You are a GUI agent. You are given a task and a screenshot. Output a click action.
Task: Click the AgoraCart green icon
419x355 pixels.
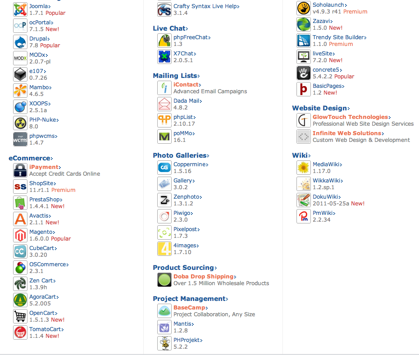pos(20,300)
